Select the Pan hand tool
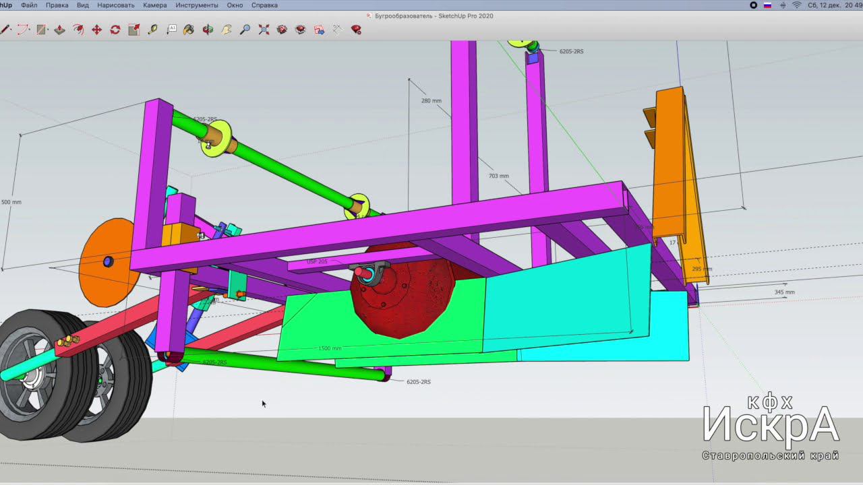The height and width of the screenshot is (485, 863). point(227,30)
